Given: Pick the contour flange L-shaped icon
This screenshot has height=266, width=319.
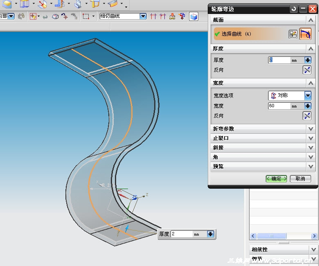Looking at the screenshot, I should coord(78,4).
